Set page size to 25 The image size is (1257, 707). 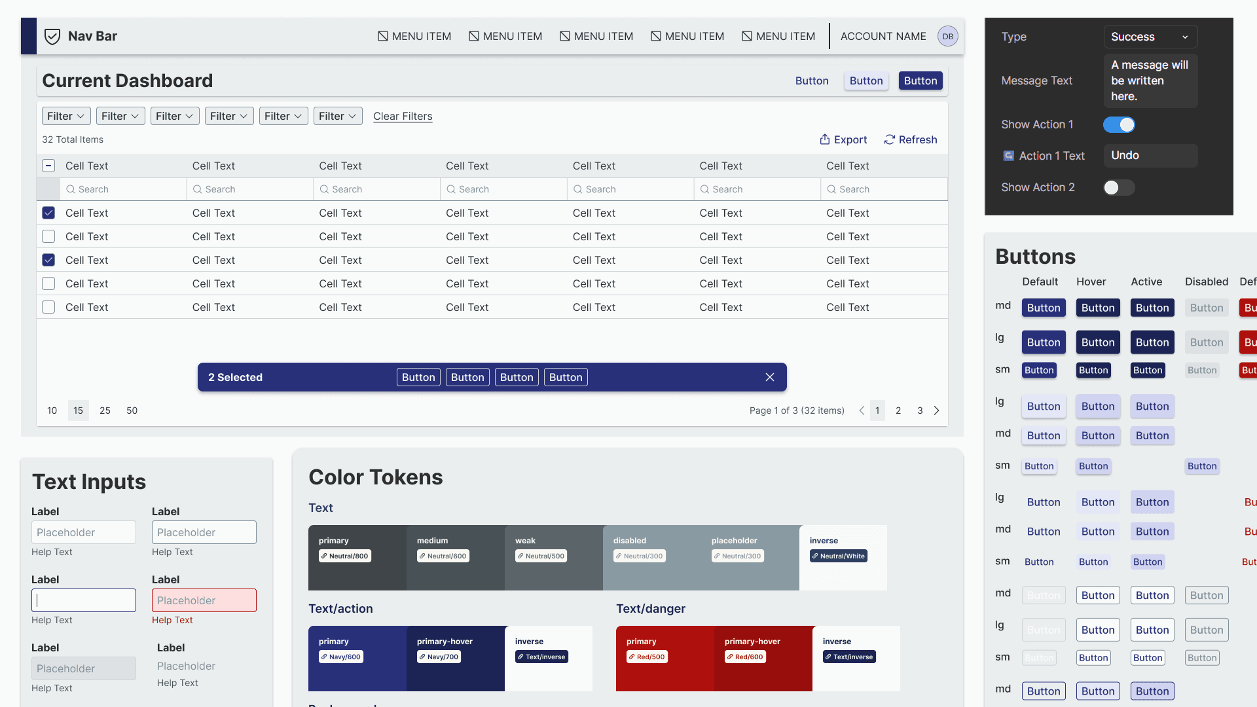(105, 410)
